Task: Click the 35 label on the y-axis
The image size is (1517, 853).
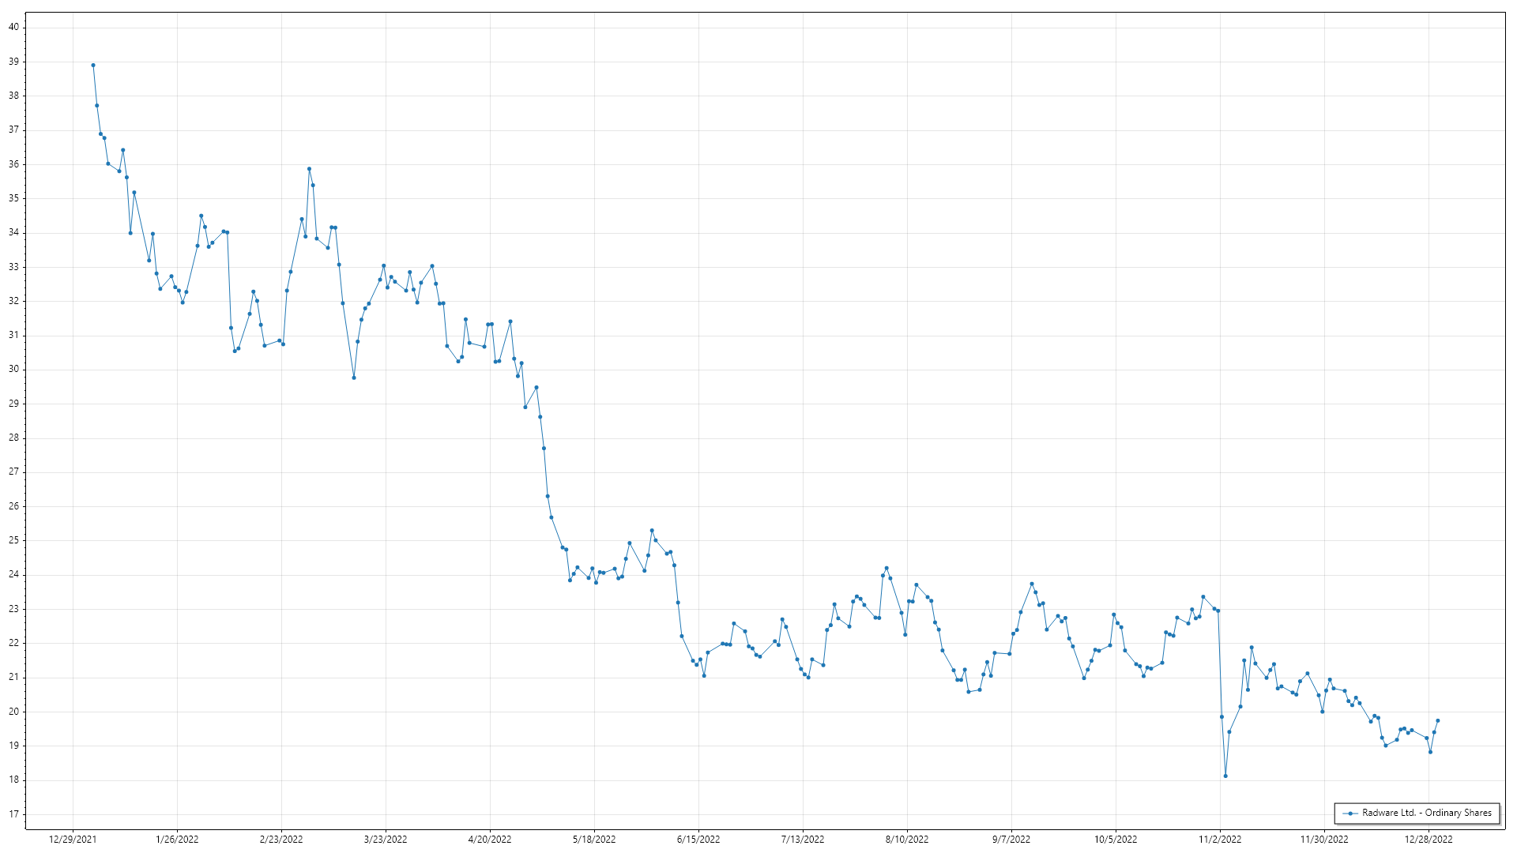Action: tap(14, 198)
